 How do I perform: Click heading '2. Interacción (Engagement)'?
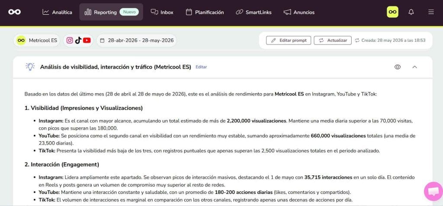pos(61,164)
